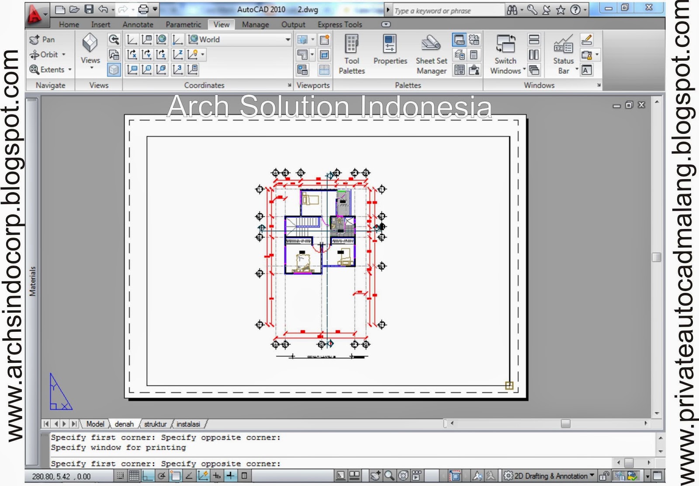Viewport: 699px width, 486px height.
Task: Toggle Polar Tracking in status bar
Action: [x=162, y=476]
